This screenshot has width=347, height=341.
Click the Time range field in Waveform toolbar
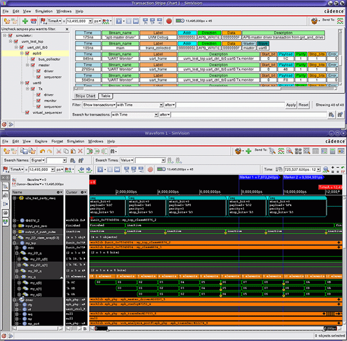click(x=302, y=169)
